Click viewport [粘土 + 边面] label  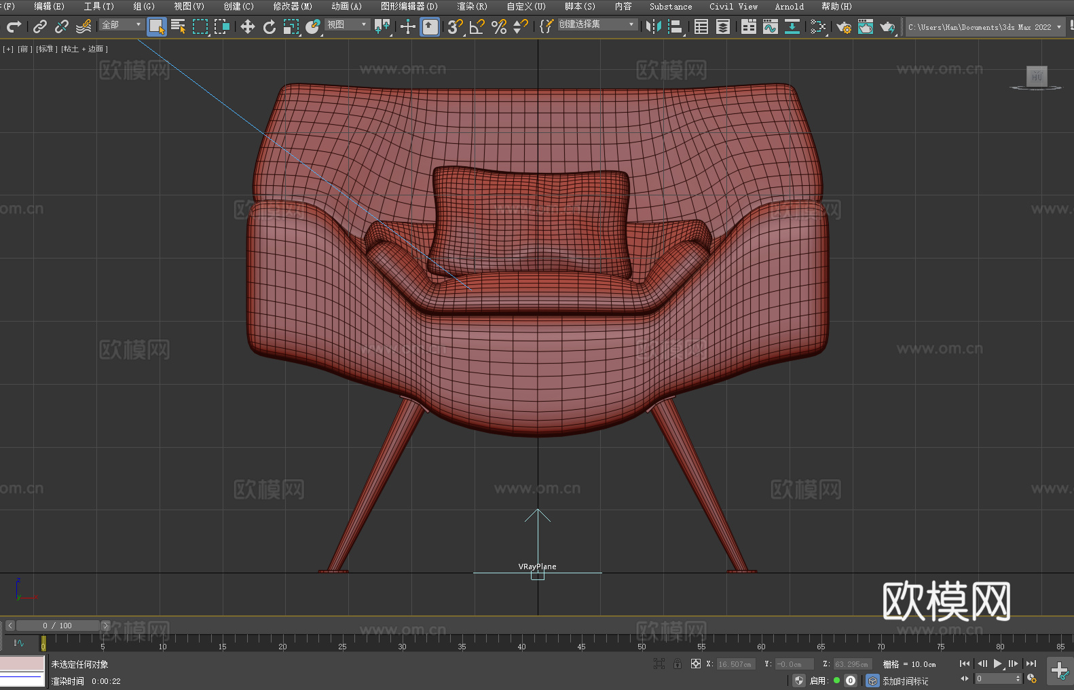(x=84, y=49)
